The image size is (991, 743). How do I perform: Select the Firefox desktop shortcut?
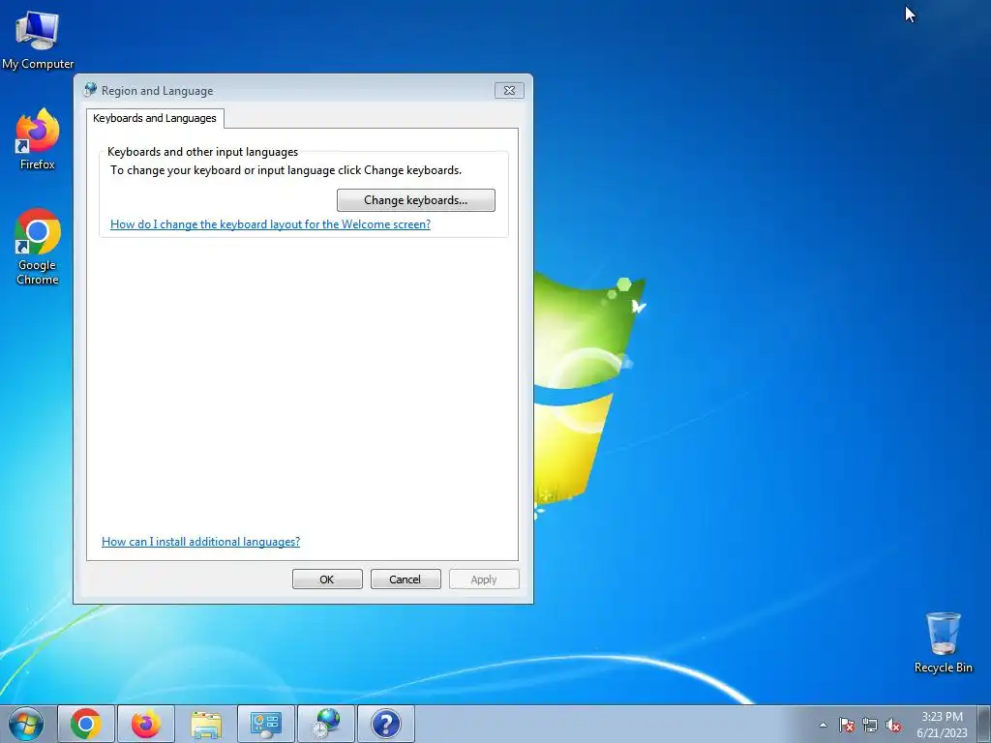38,139
